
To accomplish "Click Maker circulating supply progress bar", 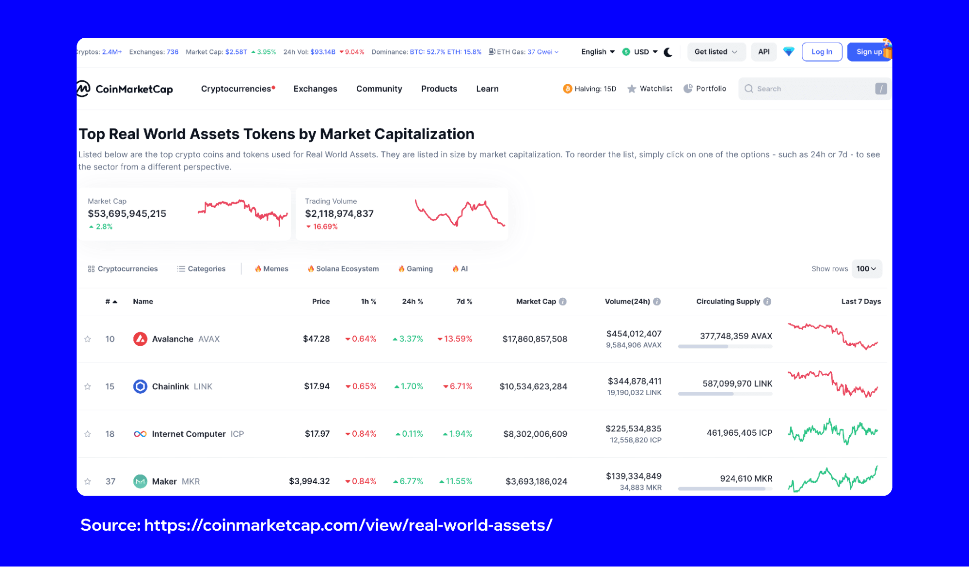I will coord(725,489).
